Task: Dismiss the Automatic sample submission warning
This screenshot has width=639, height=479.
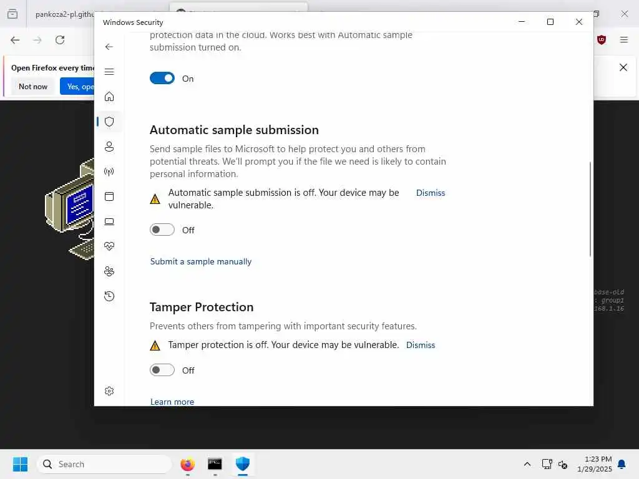Action: [431, 193]
